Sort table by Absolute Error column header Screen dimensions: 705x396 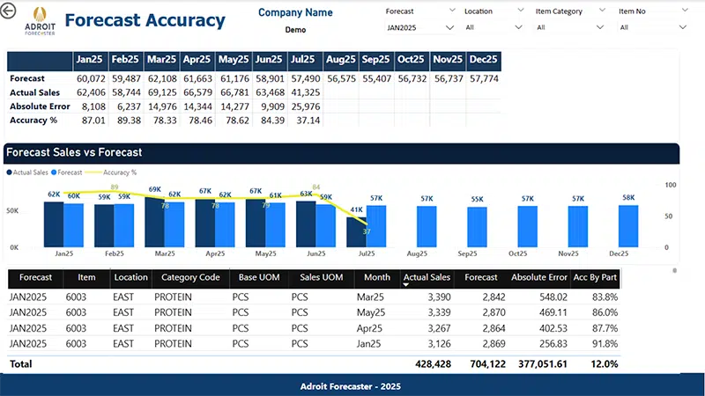(x=539, y=277)
